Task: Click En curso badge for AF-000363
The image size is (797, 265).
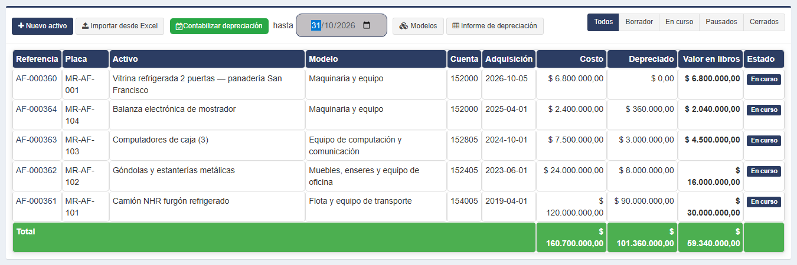Action: 764,140
